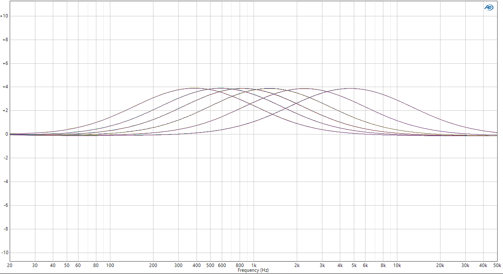
Task: Click the '0' level axis label
Action: [x=7, y=134]
